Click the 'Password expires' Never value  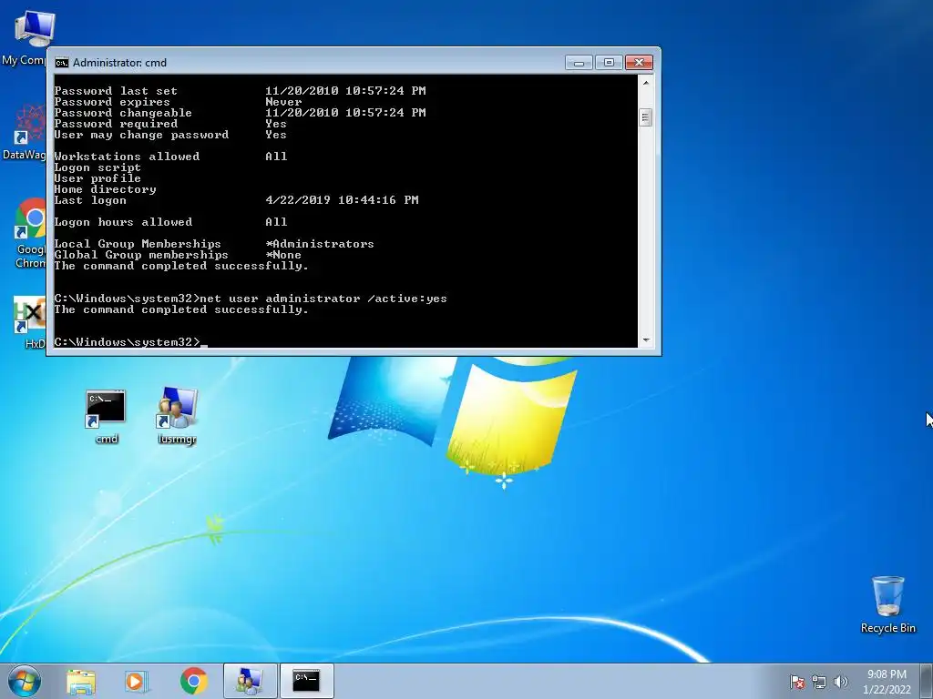pos(283,102)
